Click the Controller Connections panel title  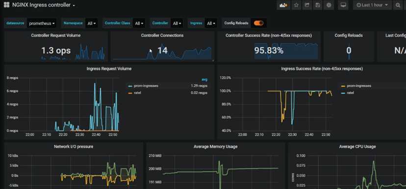click(162, 35)
